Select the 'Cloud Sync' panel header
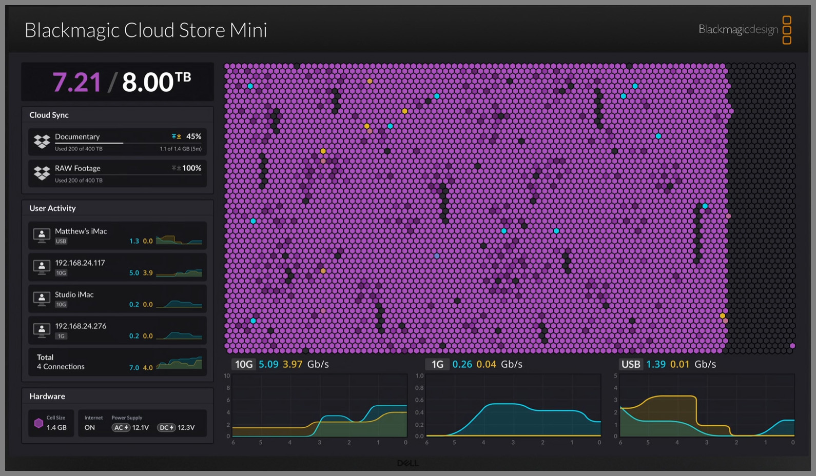Image resolution: width=816 pixels, height=476 pixels. click(49, 115)
